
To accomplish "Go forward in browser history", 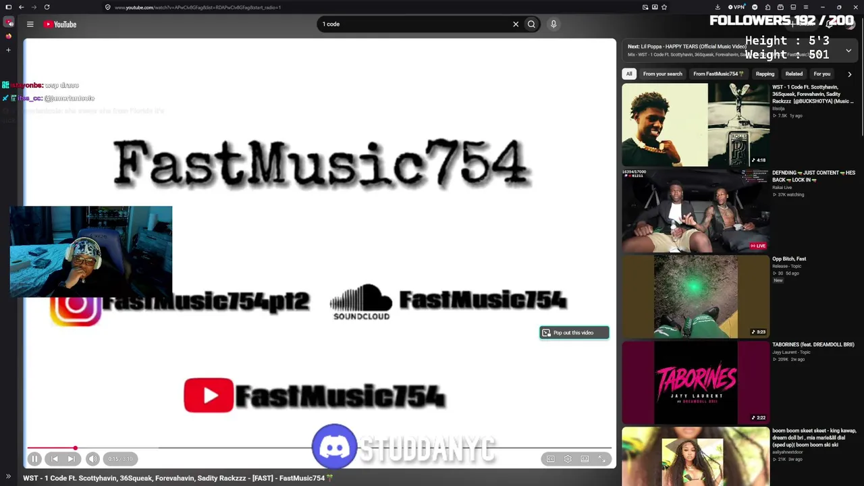I will point(33,7).
